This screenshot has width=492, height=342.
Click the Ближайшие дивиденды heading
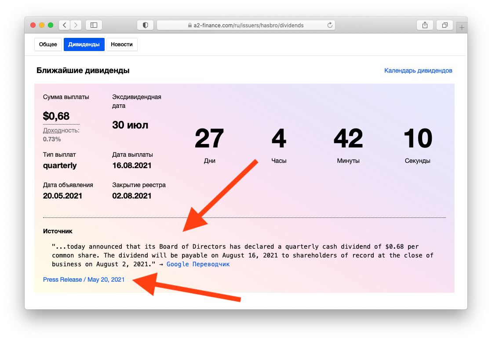point(83,70)
